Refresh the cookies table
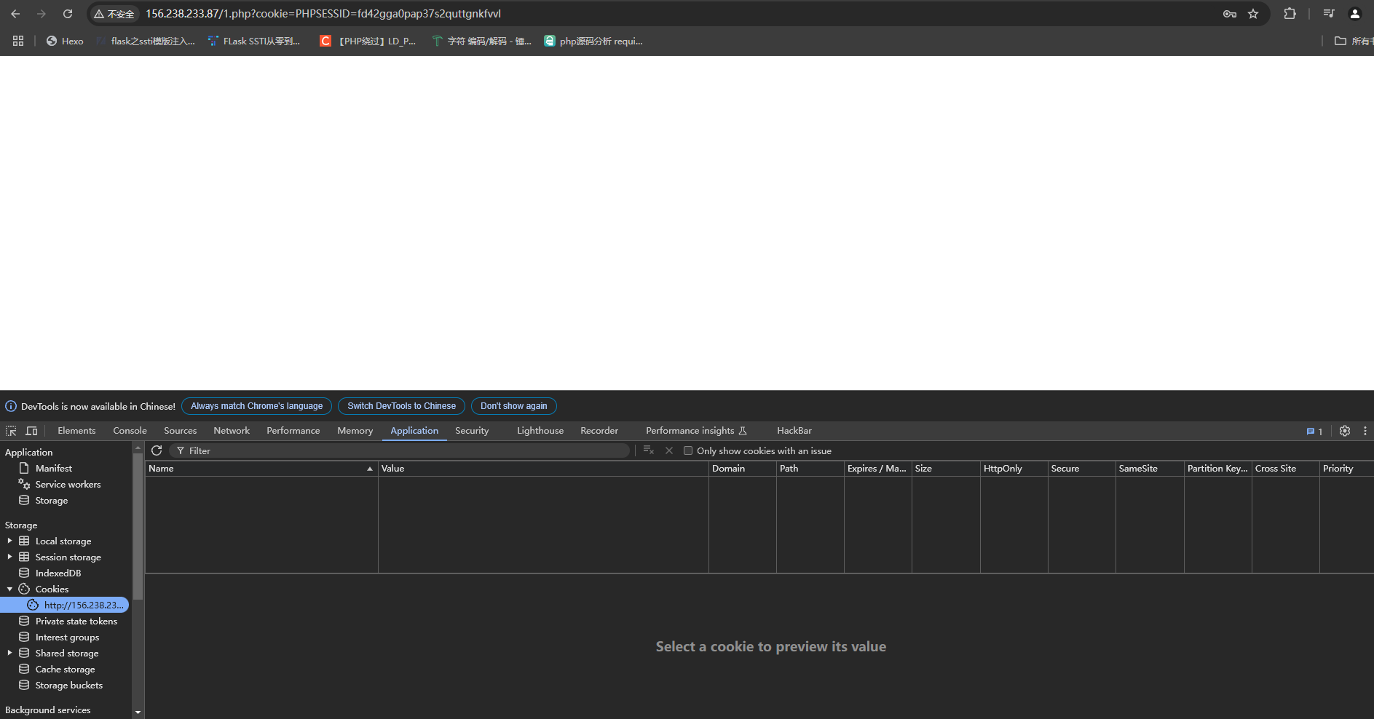Screen dimensions: 1374x719 157,450
